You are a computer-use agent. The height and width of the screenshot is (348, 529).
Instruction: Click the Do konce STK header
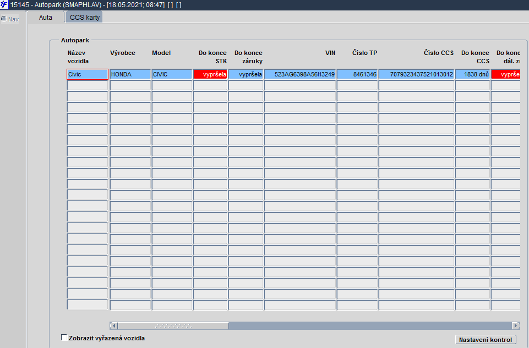[212, 57]
